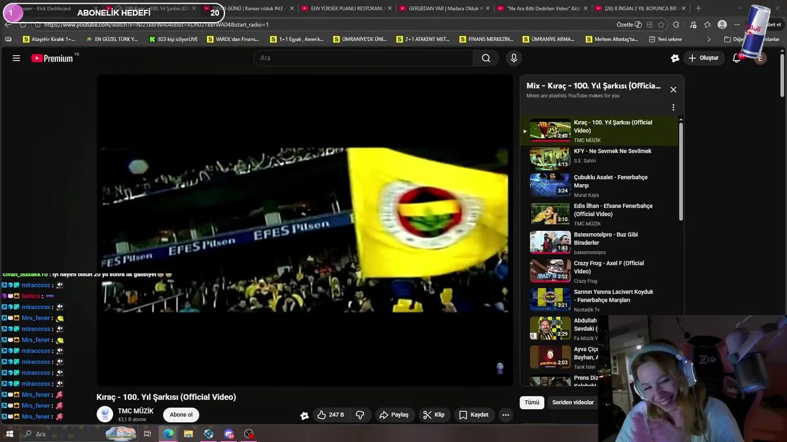Open YouTube notifications bell
The width and height of the screenshot is (787, 442).
(737, 58)
